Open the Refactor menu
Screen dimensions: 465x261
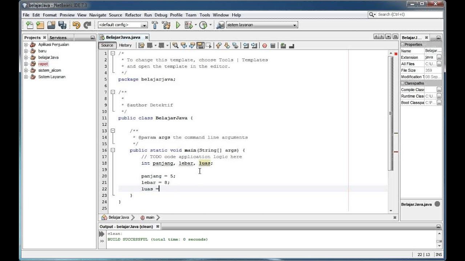click(133, 15)
